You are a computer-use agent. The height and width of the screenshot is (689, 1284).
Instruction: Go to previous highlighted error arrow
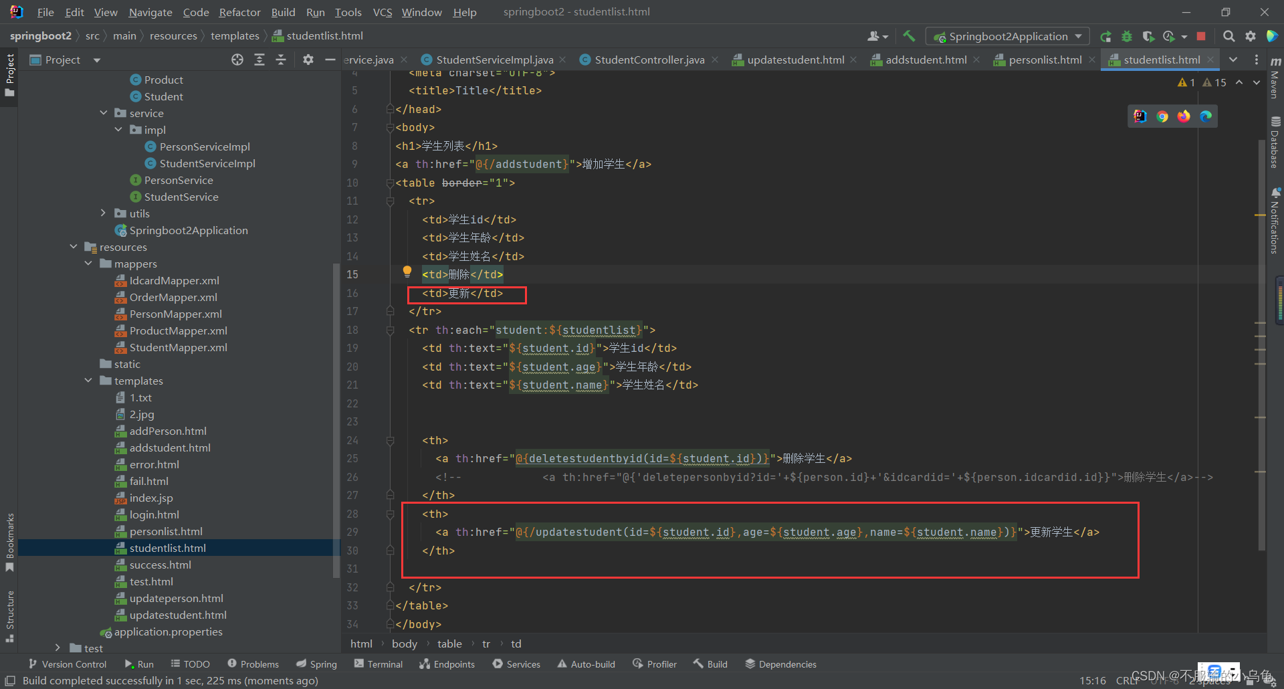[x=1239, y=82]
